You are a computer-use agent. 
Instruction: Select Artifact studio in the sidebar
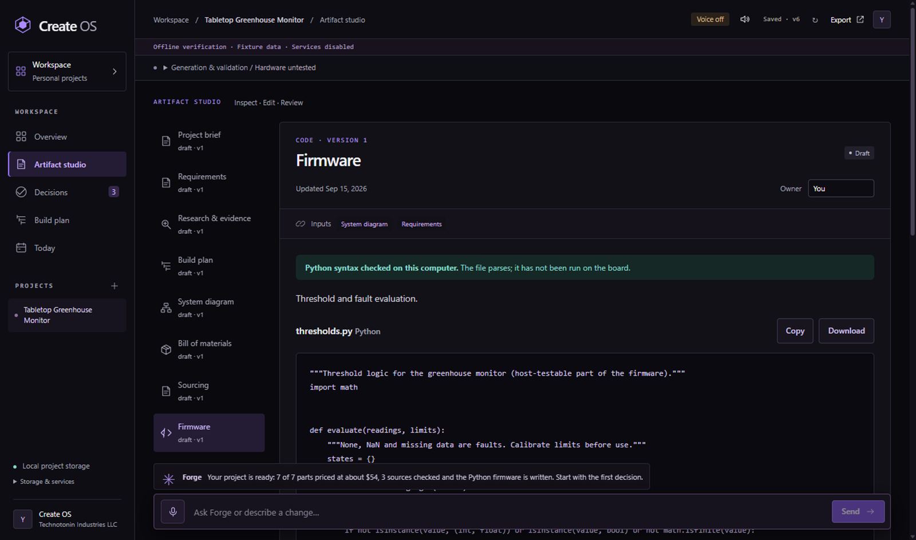pos(67,164)
